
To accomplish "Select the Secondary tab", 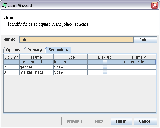I will pyautogui.click(x=58, y=50).
